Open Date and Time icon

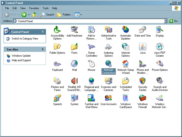[143, 31]
